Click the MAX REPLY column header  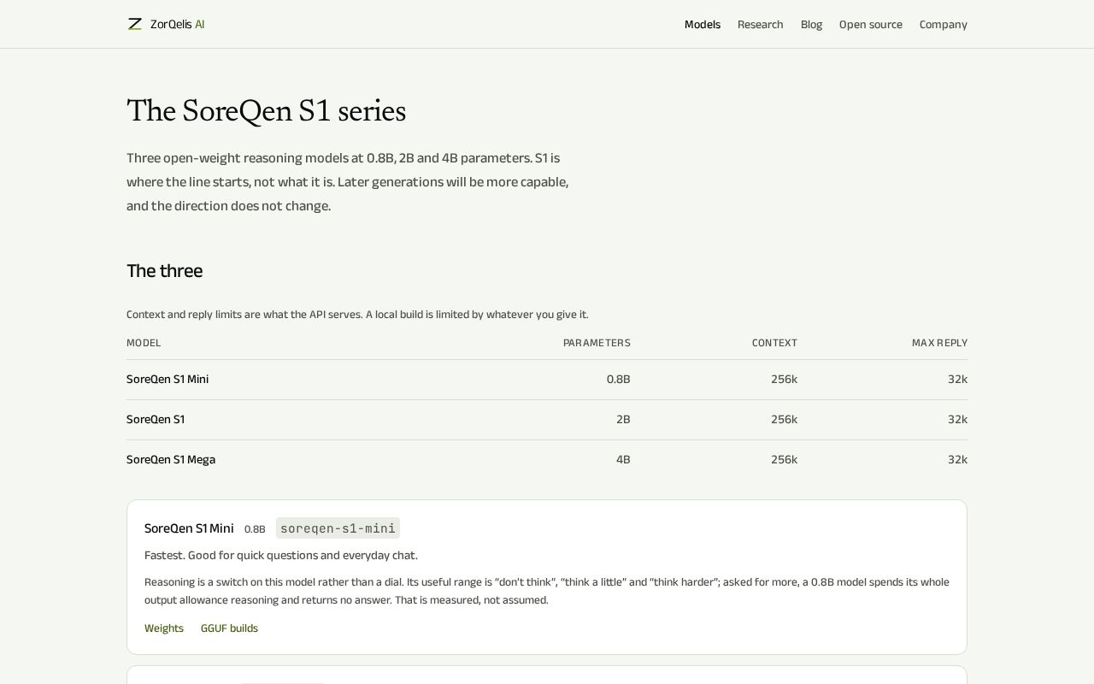point(939,343)
